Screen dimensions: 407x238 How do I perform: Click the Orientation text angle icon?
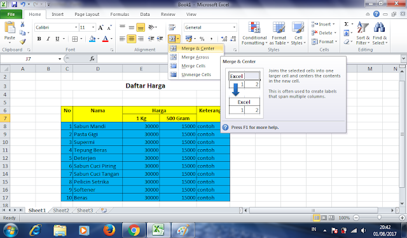(x=151, y=27)
